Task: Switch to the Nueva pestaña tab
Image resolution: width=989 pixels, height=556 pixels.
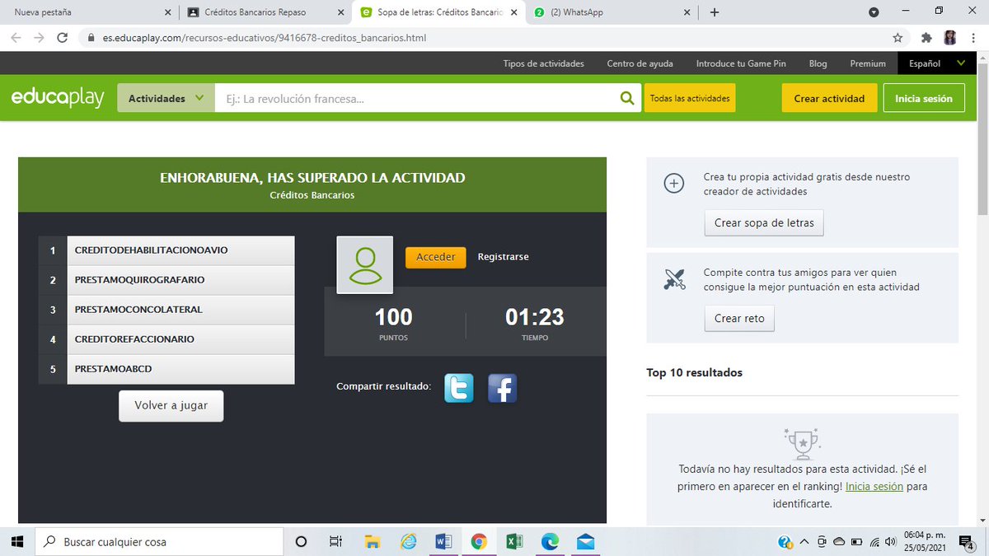Action: click(x=89, y=12)
